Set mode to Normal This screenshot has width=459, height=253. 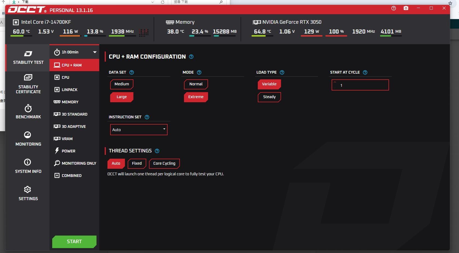(x=196, y=84)
